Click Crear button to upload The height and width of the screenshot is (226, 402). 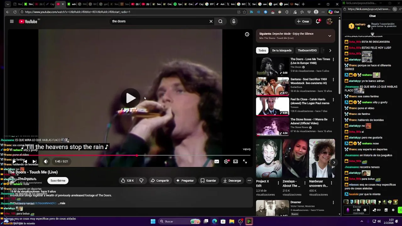tap(303, 21)
